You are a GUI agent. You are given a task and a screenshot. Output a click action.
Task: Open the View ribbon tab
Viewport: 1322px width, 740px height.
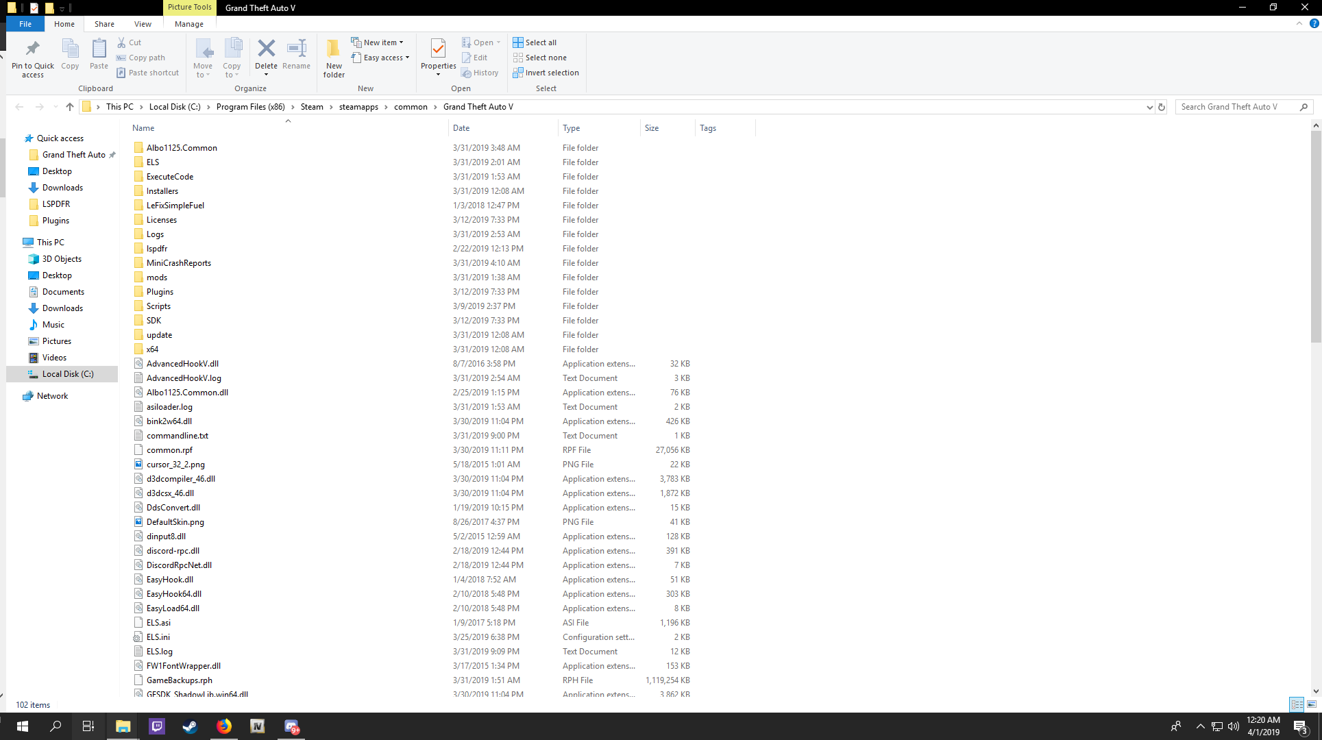[143, 24]
